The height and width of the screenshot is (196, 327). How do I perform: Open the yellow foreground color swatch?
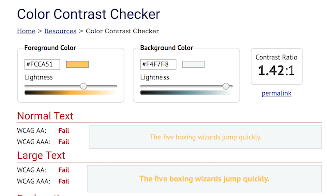point(77,64)
